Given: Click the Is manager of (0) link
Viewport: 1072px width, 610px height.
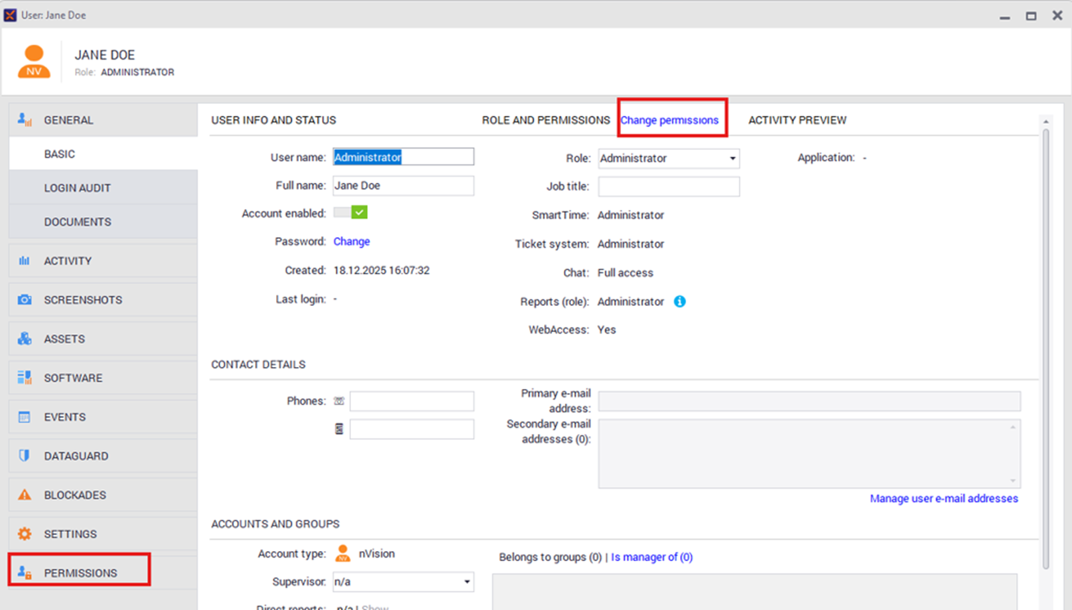Looking at the screenshot, I should click(x=651, y=557).
